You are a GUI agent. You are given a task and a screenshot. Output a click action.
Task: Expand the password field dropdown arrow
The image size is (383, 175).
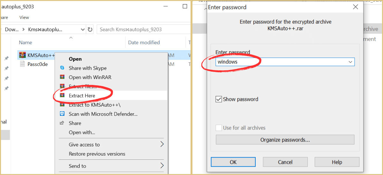coord(350,62)
